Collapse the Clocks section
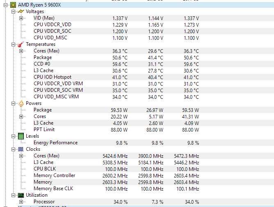274x207 pixels. point(13,149)
